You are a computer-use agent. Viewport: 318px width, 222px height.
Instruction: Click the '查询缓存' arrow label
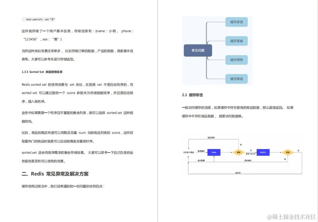click(x=201, y=151)
